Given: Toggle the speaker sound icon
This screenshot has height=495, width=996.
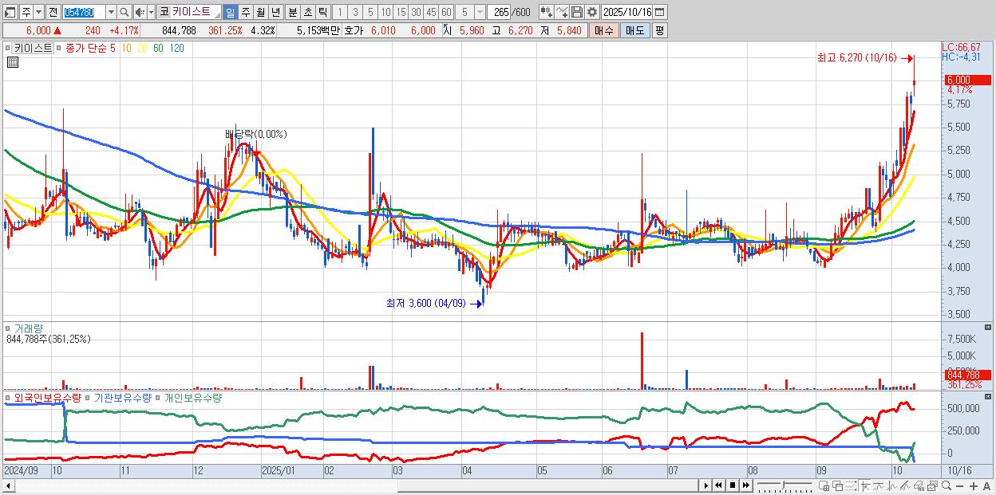Looking at the screenshot, I should pyautogui.click(x=139, y=12).
